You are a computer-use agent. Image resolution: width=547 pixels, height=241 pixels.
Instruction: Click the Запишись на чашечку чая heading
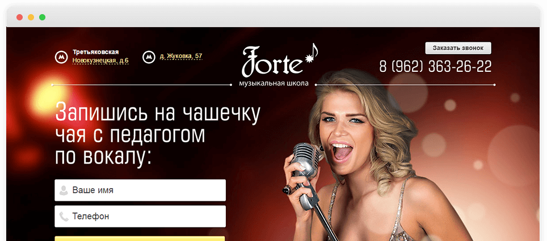pos(158,134)
